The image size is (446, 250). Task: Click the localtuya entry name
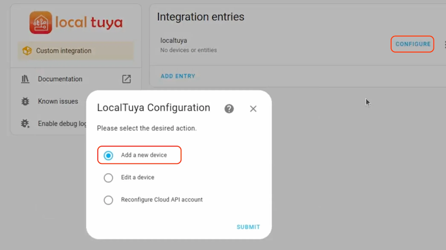click(174, 41)
